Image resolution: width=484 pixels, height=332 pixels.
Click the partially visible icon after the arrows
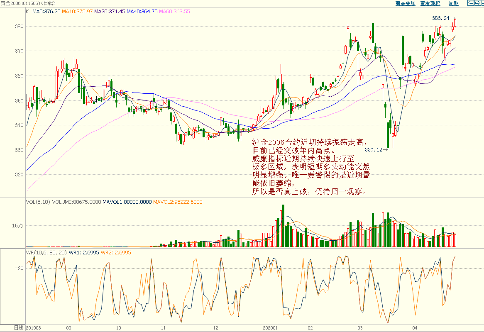click(x=482, y=3)
